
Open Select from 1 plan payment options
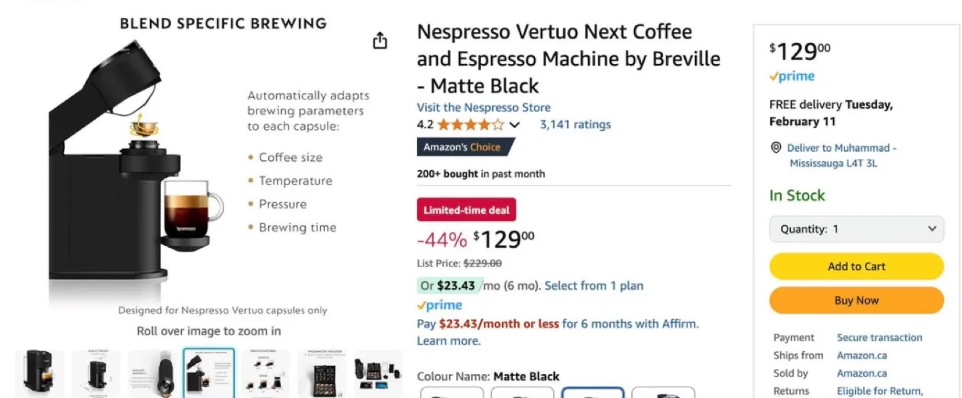tap(593, 285)
